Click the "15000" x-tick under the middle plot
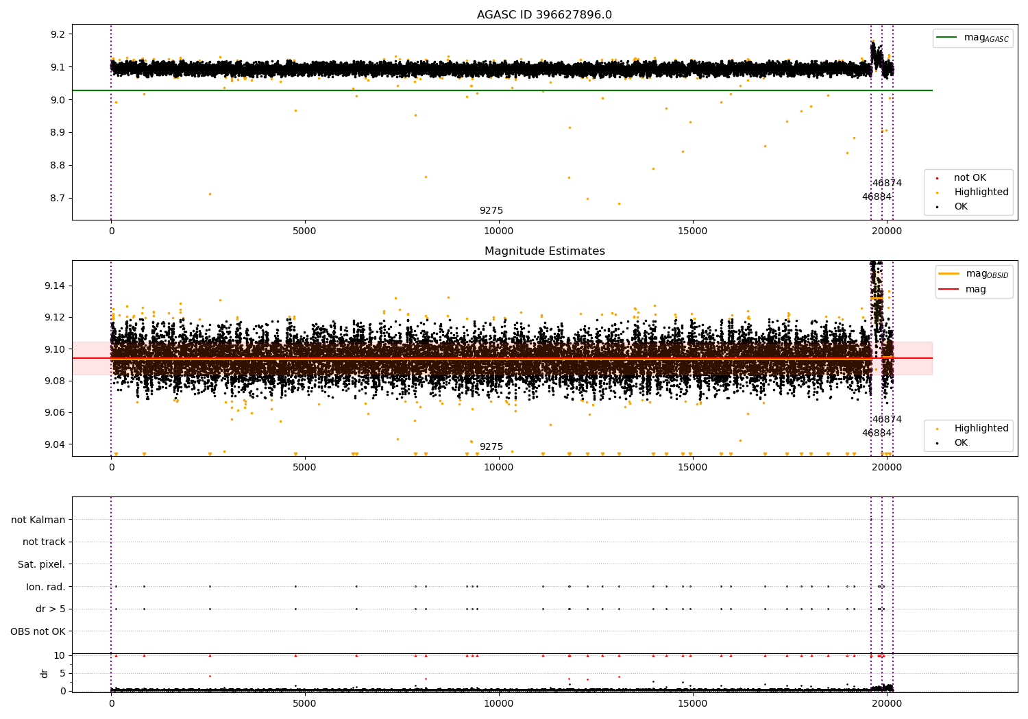 693,468
